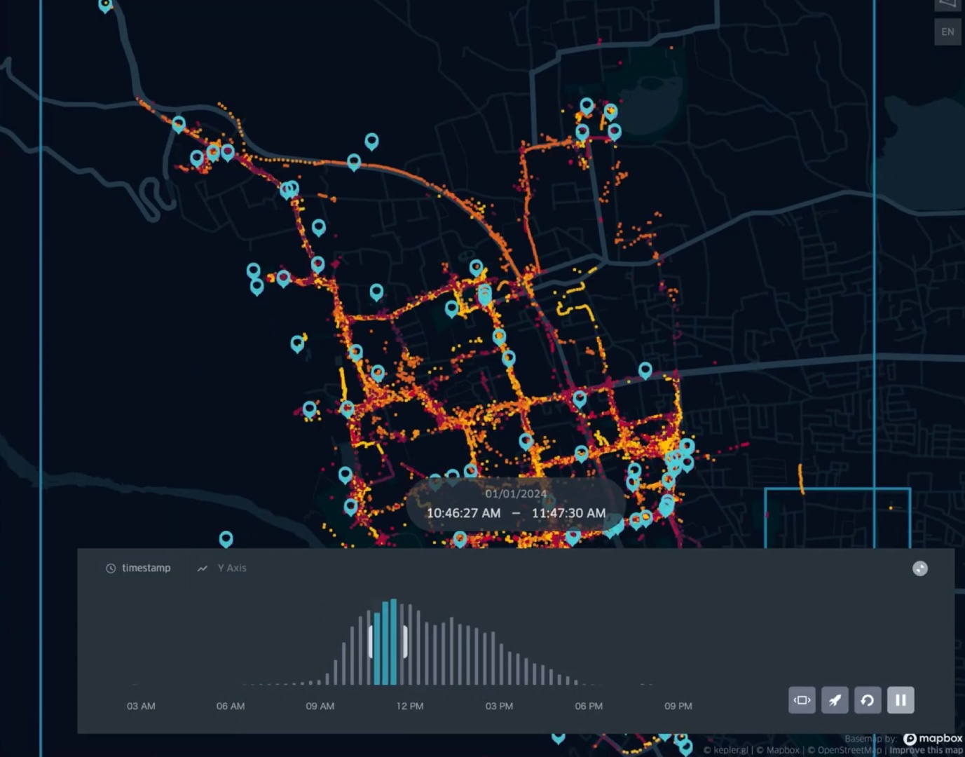The image size is (965, 757).
Task: Click the clock icon beside timestamp
Action: (111, 568)
